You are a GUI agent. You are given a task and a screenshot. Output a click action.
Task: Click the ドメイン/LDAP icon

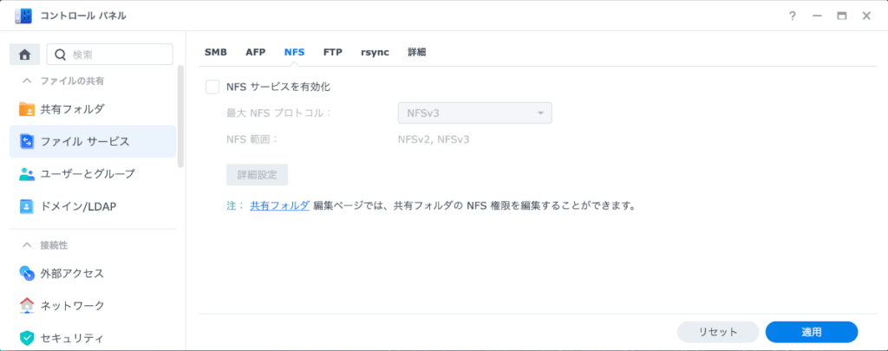(27, 206)
